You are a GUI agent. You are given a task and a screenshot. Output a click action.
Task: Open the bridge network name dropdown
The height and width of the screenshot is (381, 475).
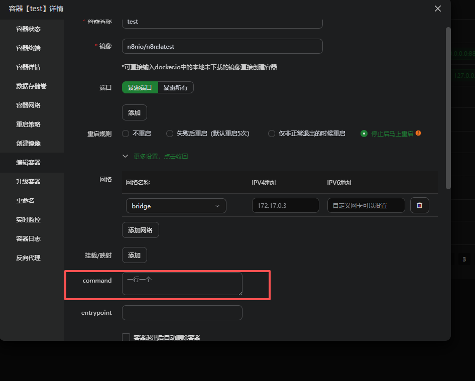[x=176, y=206]
